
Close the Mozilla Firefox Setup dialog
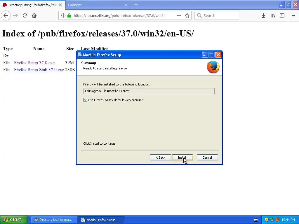218,55
